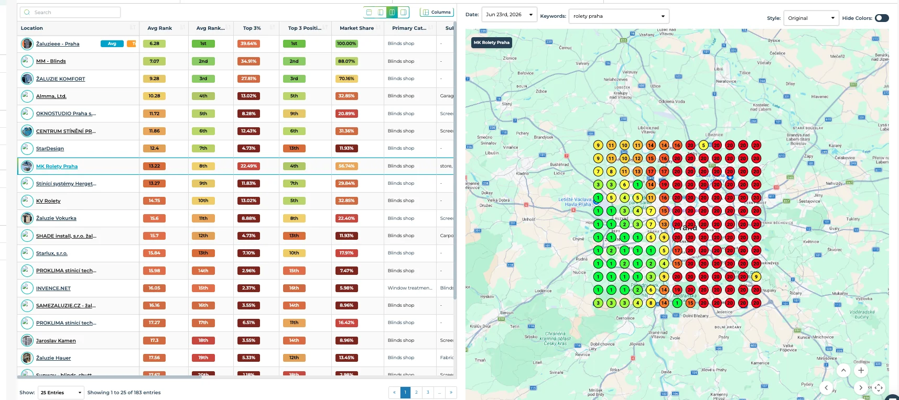Viewport: 899px width, 400px height.
Task: Click 39.64% Top 3% color badge
Action: 248,43
